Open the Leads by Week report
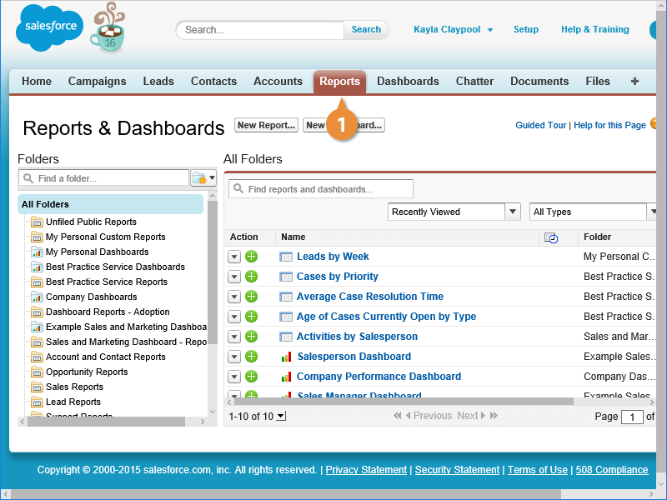This screenshot has width=667, height=500. click(x=333, y=257)
